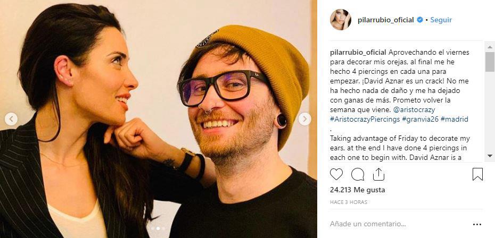Open the HACE 3 HORAS timestamp
This screenshot has height=238, width=495.
point(349,202)
